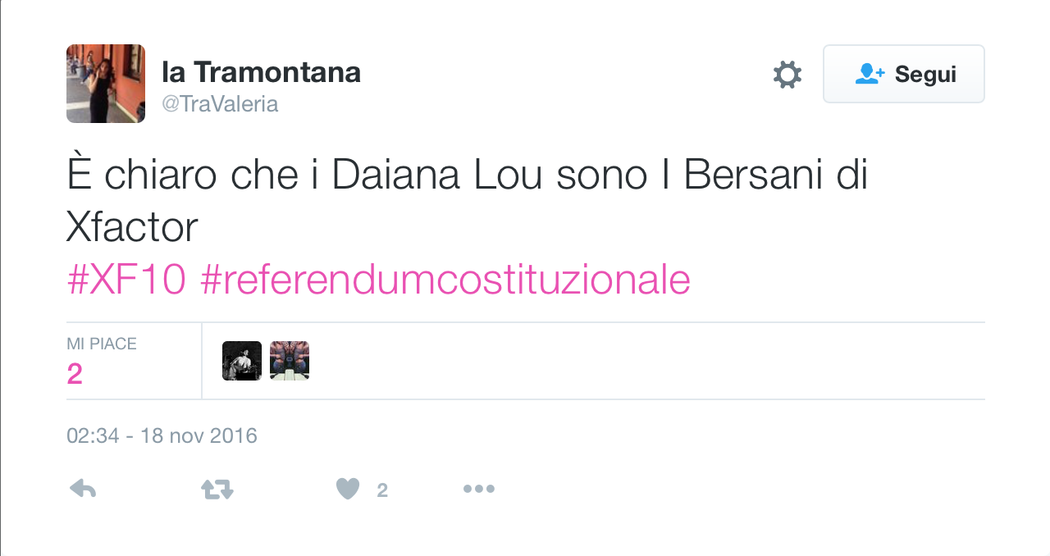The image size is (1050, 556).
Task: Click the display name la Tramontana
Action: pos(262,72)
